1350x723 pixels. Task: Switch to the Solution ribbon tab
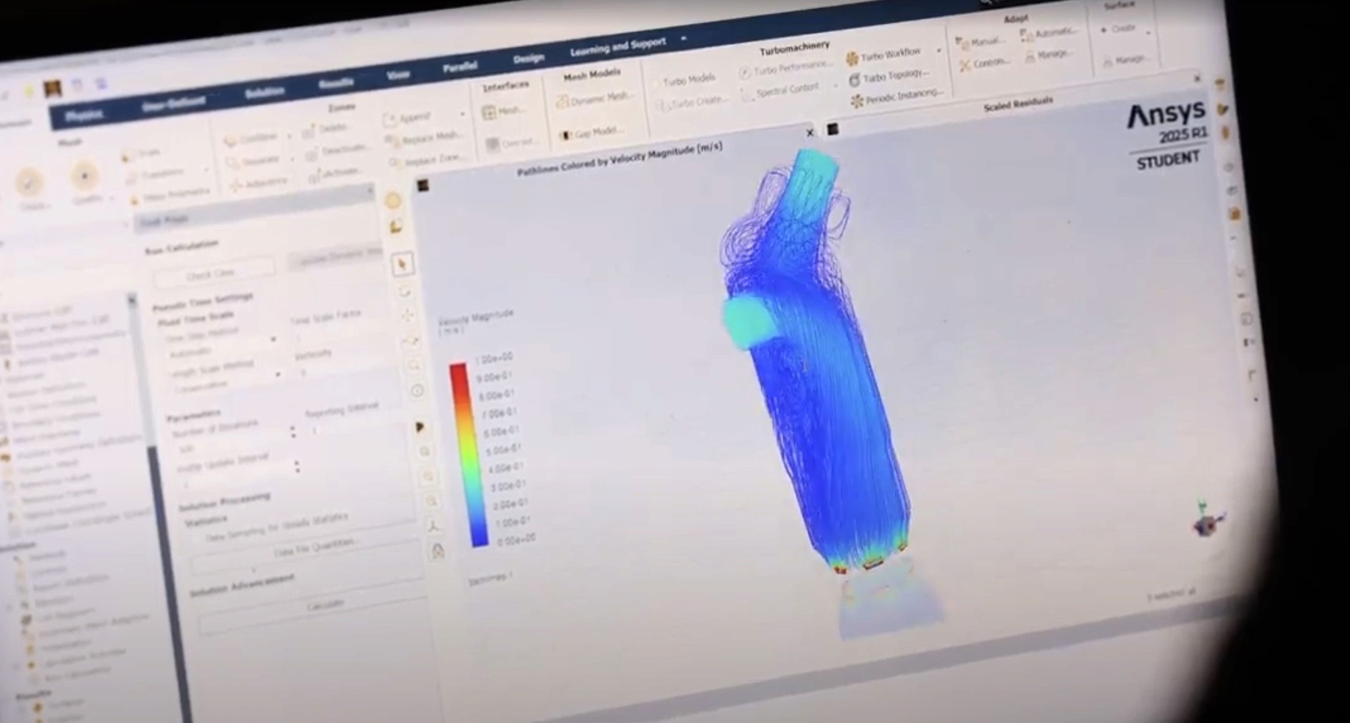tap(264, 92)
